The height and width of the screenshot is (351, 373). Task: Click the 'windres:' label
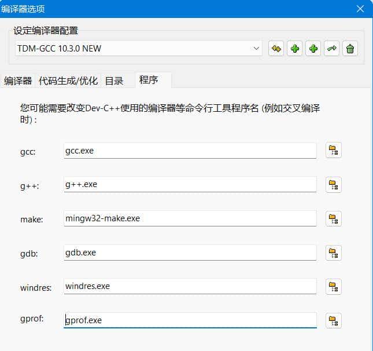[36, 288]
